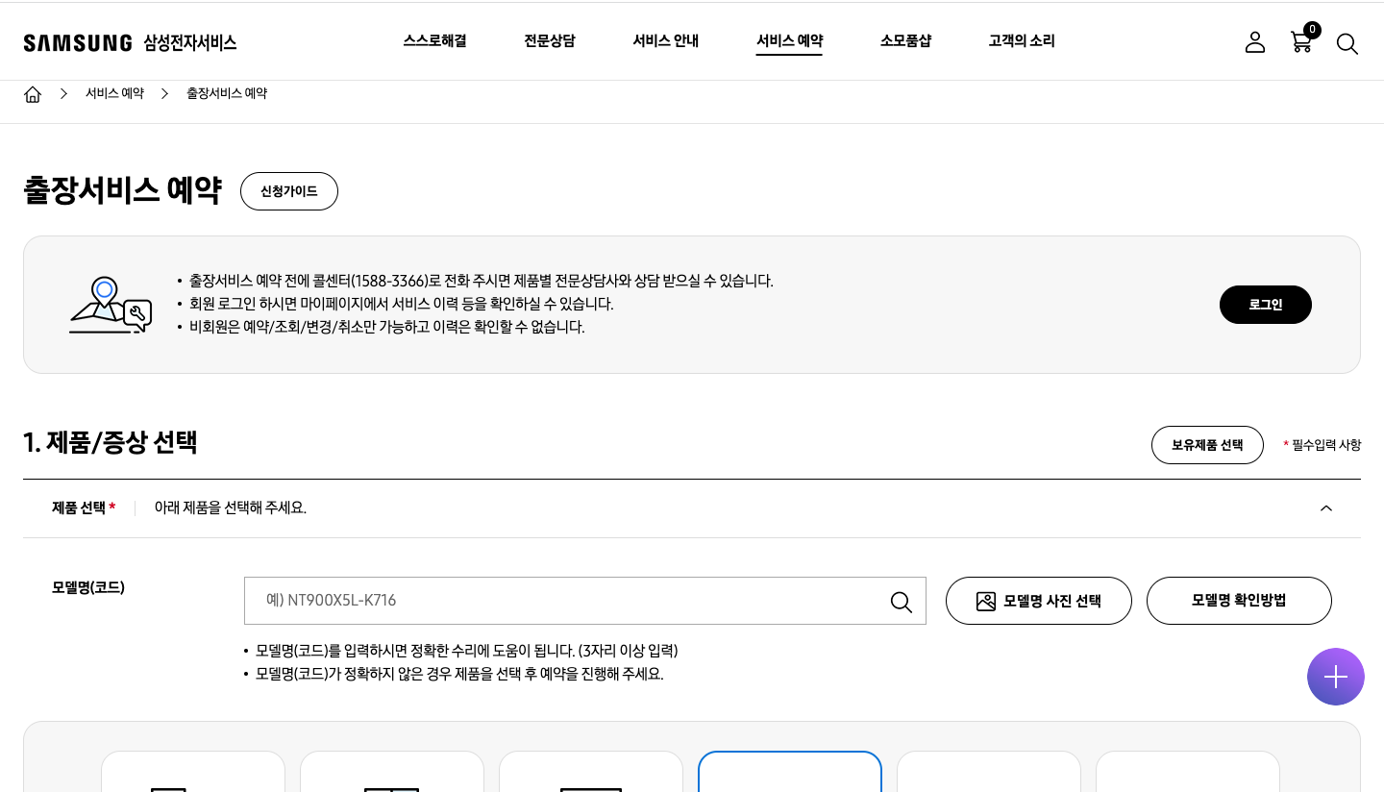Open the site search magnifier icon
Screen dimensions: 1384x792
[x=1347, y=44]
